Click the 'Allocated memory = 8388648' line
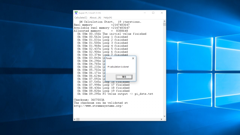 click(101, 31)
